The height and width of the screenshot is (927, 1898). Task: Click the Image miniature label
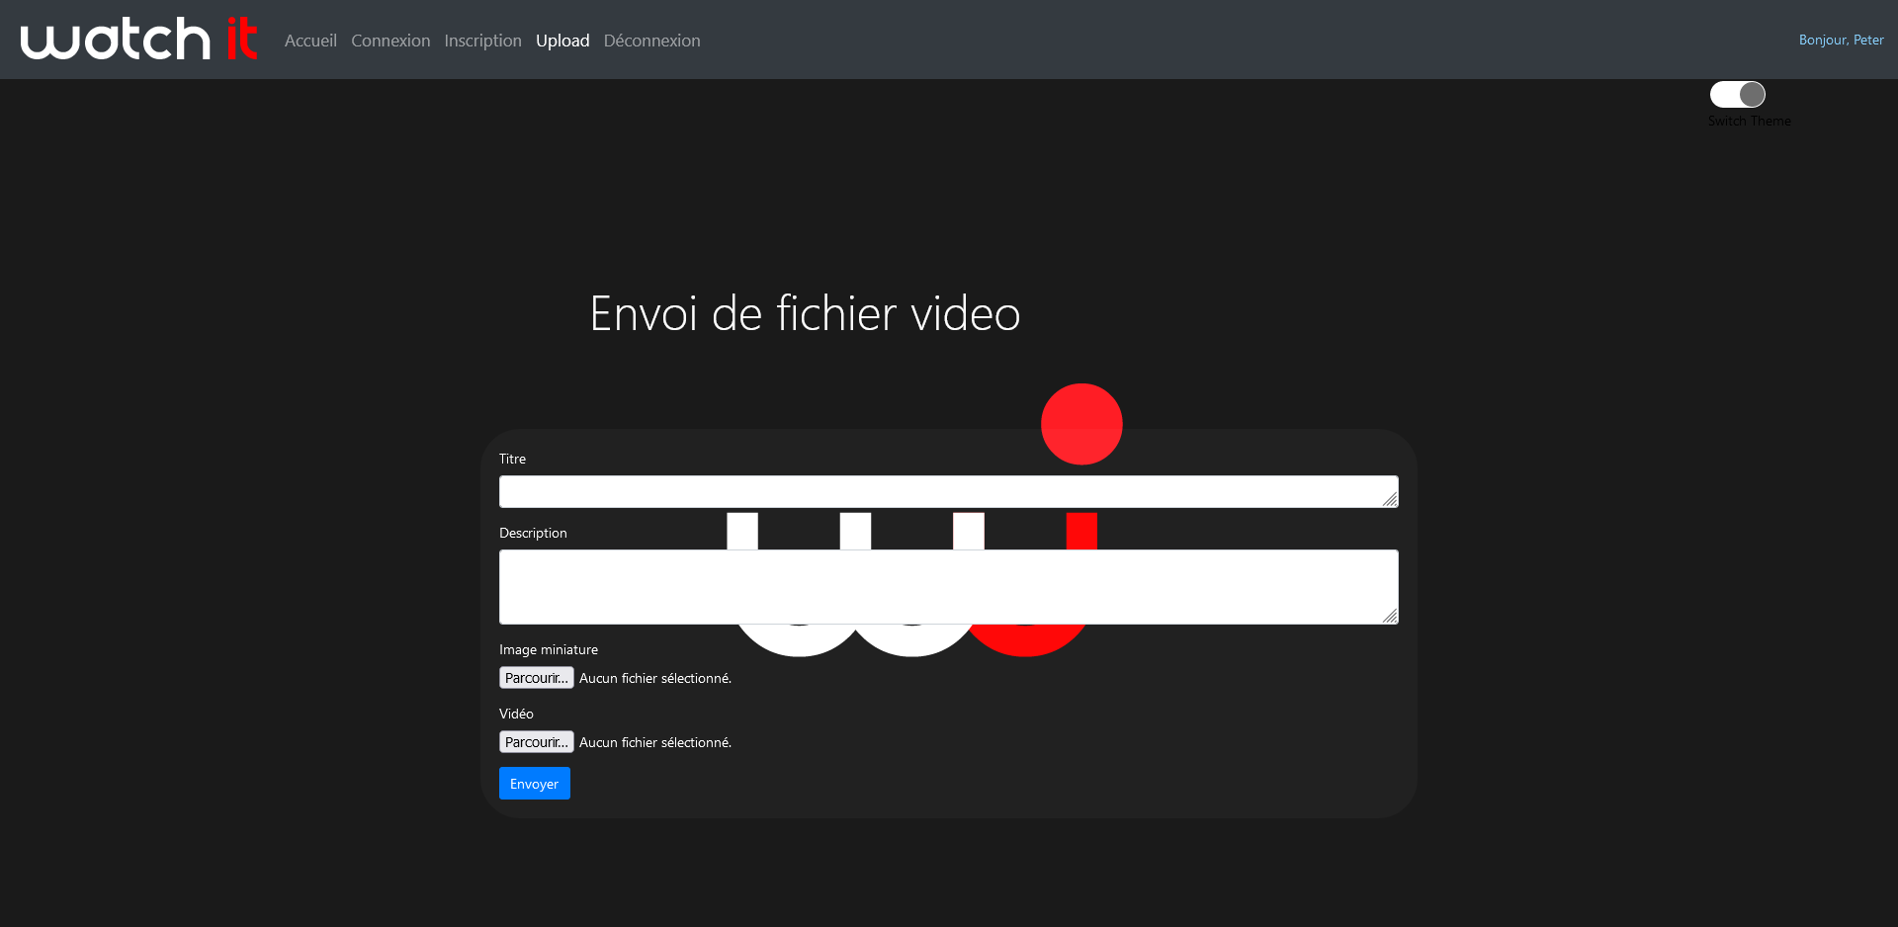tap(548, 649)
